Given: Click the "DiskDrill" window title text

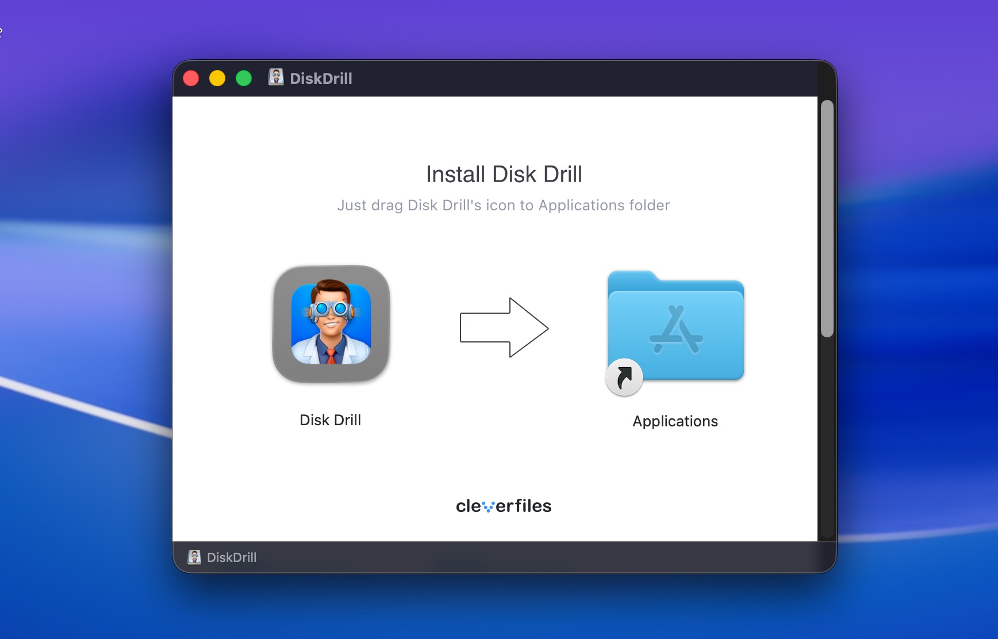Looking at the screenshot, I should (x=321, y=78).
